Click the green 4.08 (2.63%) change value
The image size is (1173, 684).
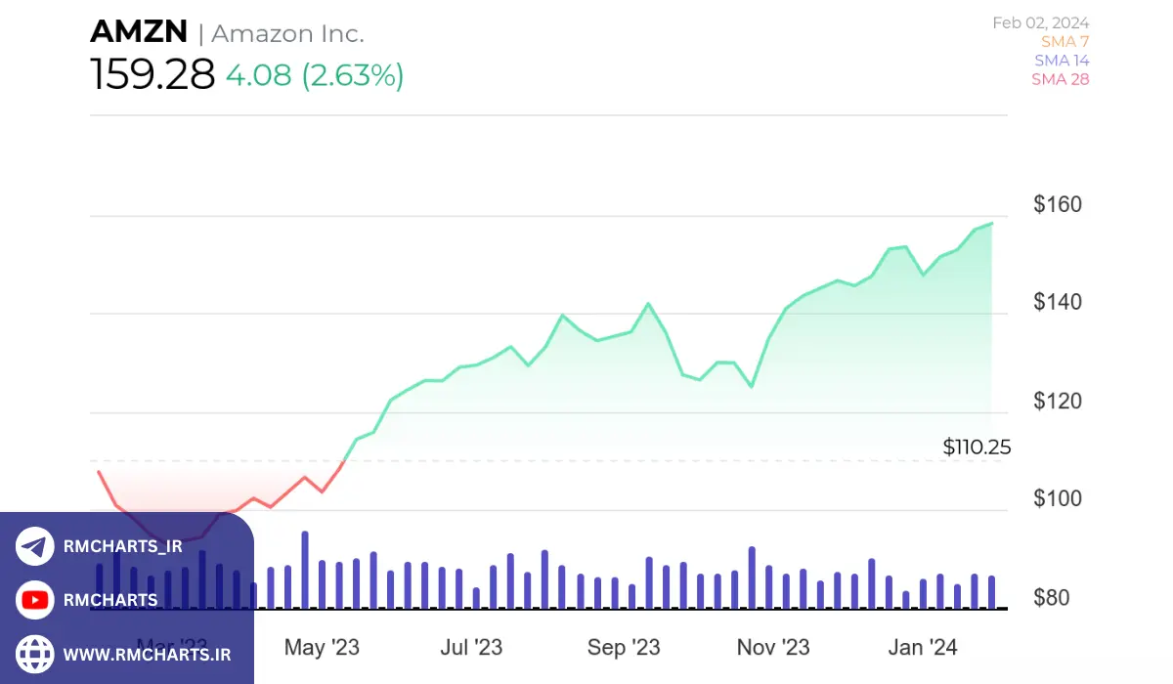[315, 75]
